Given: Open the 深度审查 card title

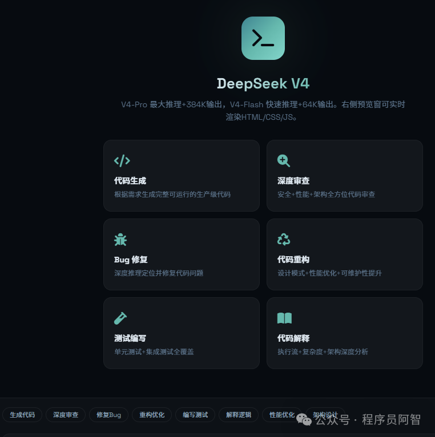Looking at the screenshot, I should 293,181.
